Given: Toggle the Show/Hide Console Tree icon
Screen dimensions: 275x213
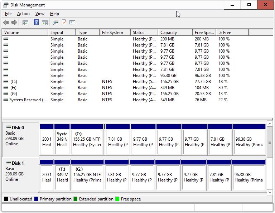Looking at the screenshot, I should pyautogui.click(x=25, y=23).
